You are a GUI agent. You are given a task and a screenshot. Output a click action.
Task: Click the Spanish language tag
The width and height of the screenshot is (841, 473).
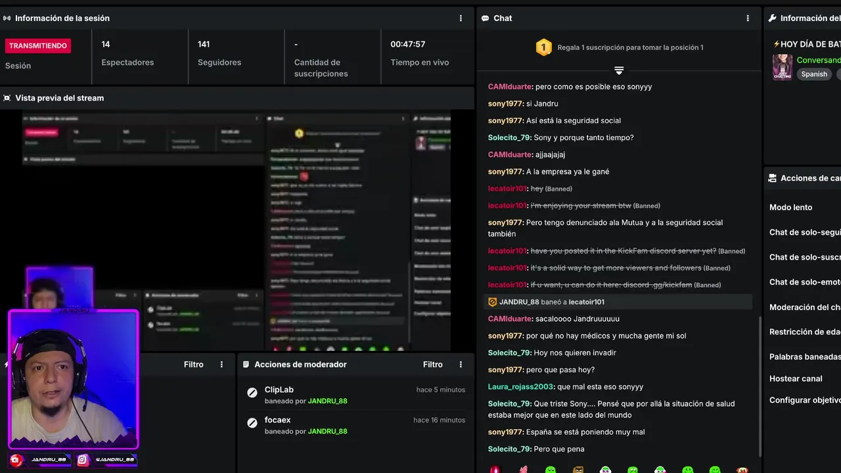[x=814, y=74]
